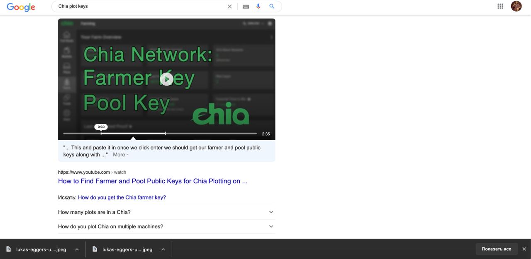Open How to Find Farmer and Pool Public Keys link
This screenshot has height=259, width=531.
(153, 181)
